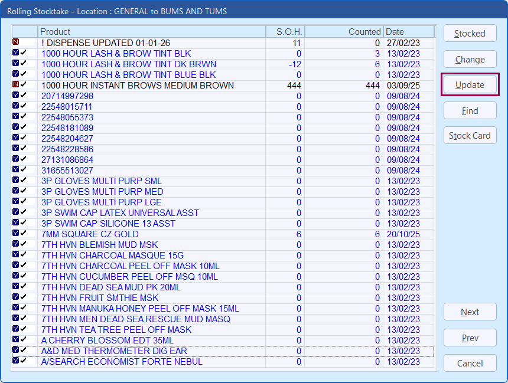
Task: Click the Counted column header
Action: click(343, 32)
